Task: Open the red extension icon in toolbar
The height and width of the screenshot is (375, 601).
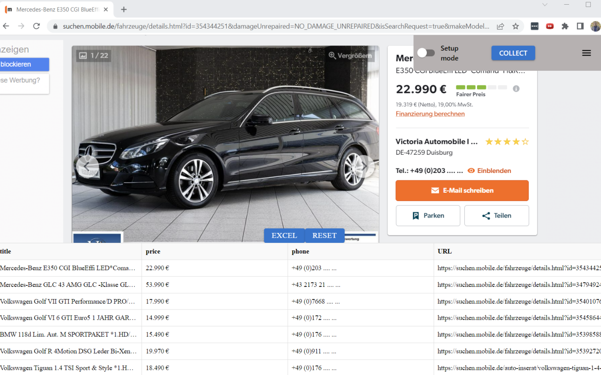Action: click(550, 26)
